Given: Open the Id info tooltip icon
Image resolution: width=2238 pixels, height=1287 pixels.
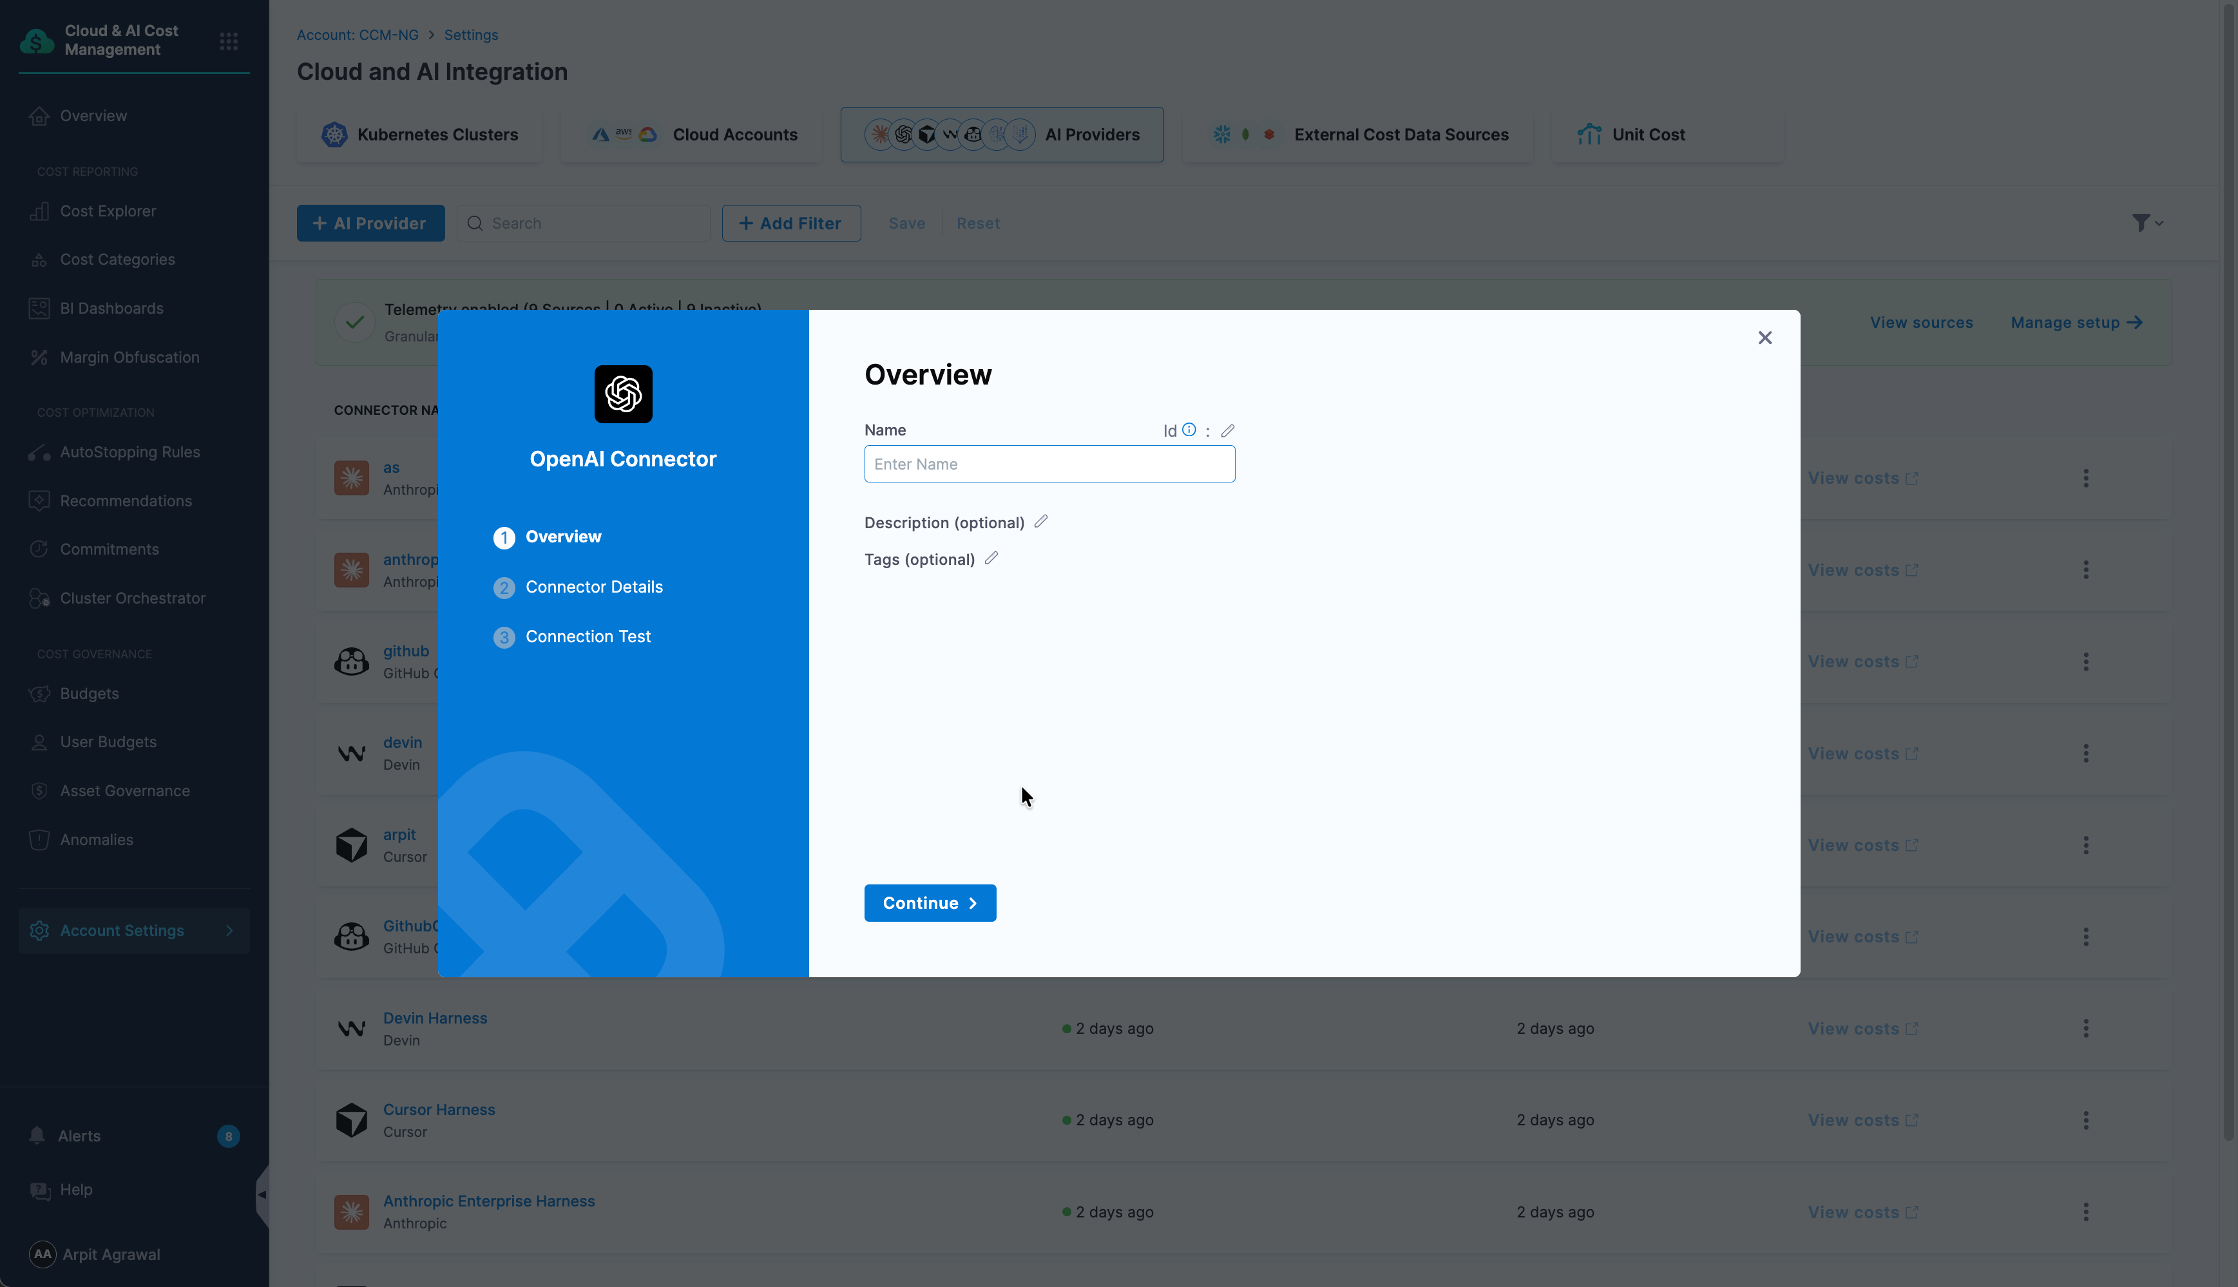Looking at the screenshot, I should pos(1189,430).
